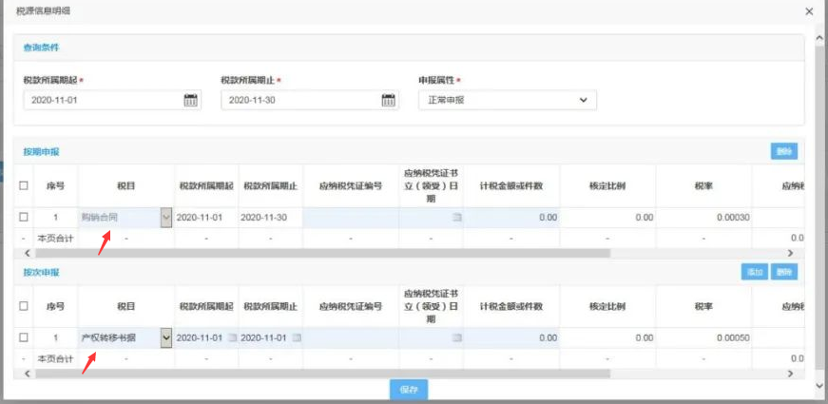828x404 pixels.
Task: Open date picker beside 按次申报 period start date
Action: tap(231, 337)
